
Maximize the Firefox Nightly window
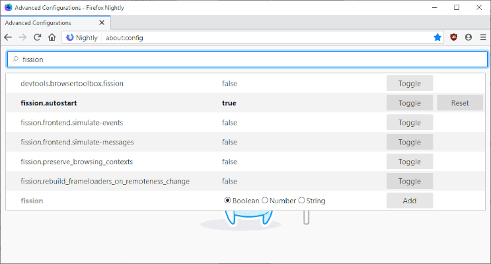(456, 7)
